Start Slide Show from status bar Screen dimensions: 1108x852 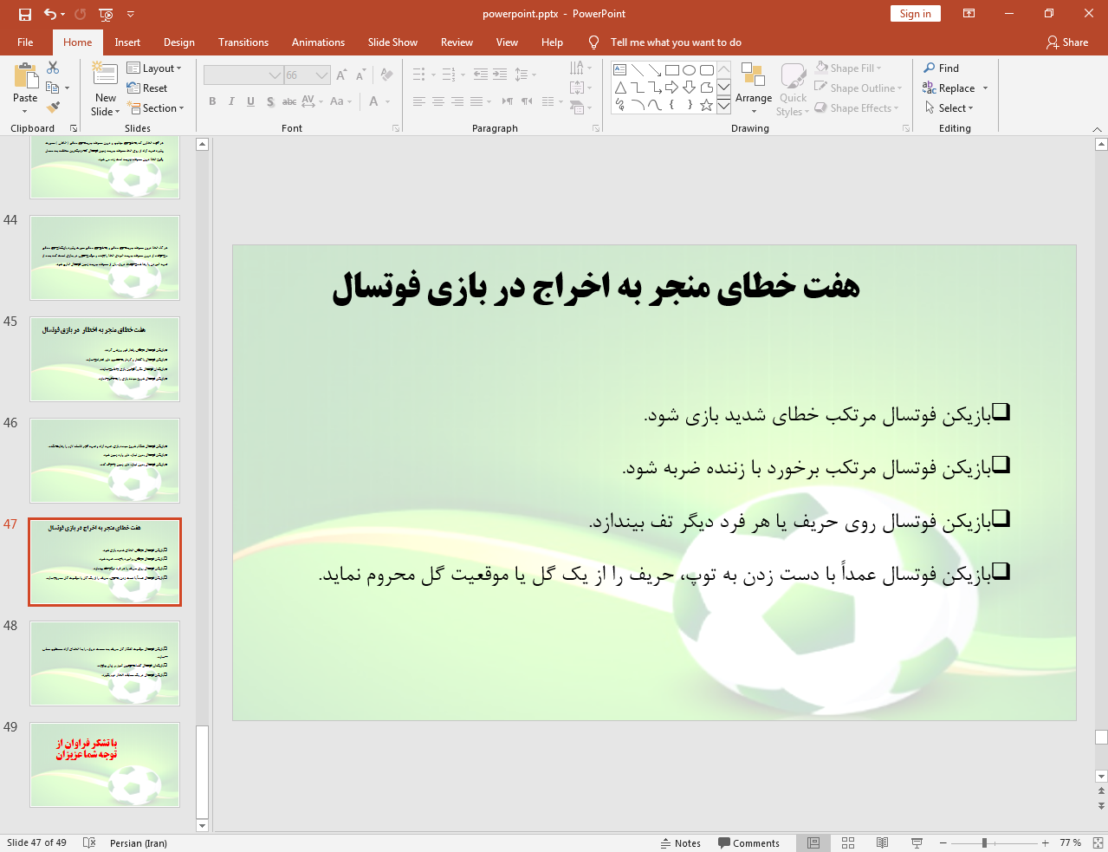click(917, 842)
